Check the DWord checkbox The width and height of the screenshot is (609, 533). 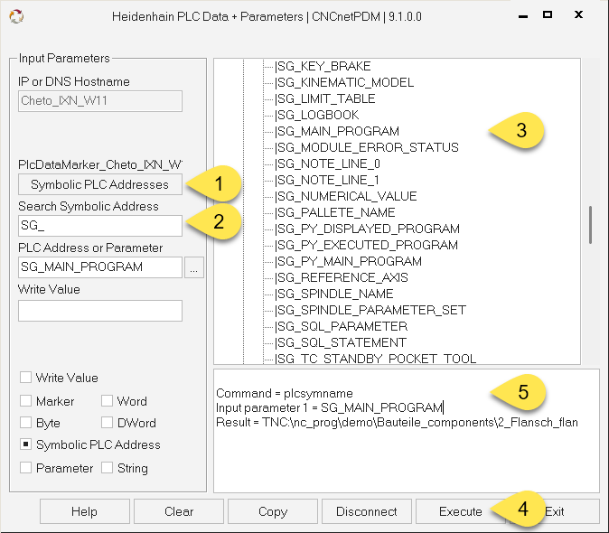pyautogui.click(x=107, y=423)
